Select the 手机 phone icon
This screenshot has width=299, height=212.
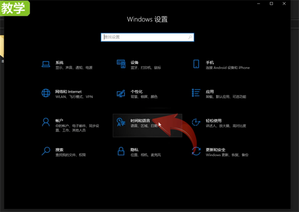point(196,64)
